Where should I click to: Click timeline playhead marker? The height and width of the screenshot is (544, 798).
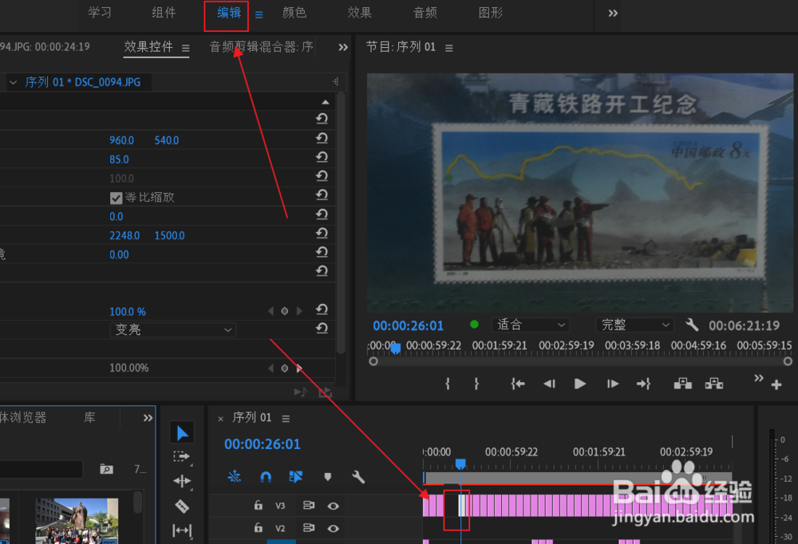tap(460, 463)
